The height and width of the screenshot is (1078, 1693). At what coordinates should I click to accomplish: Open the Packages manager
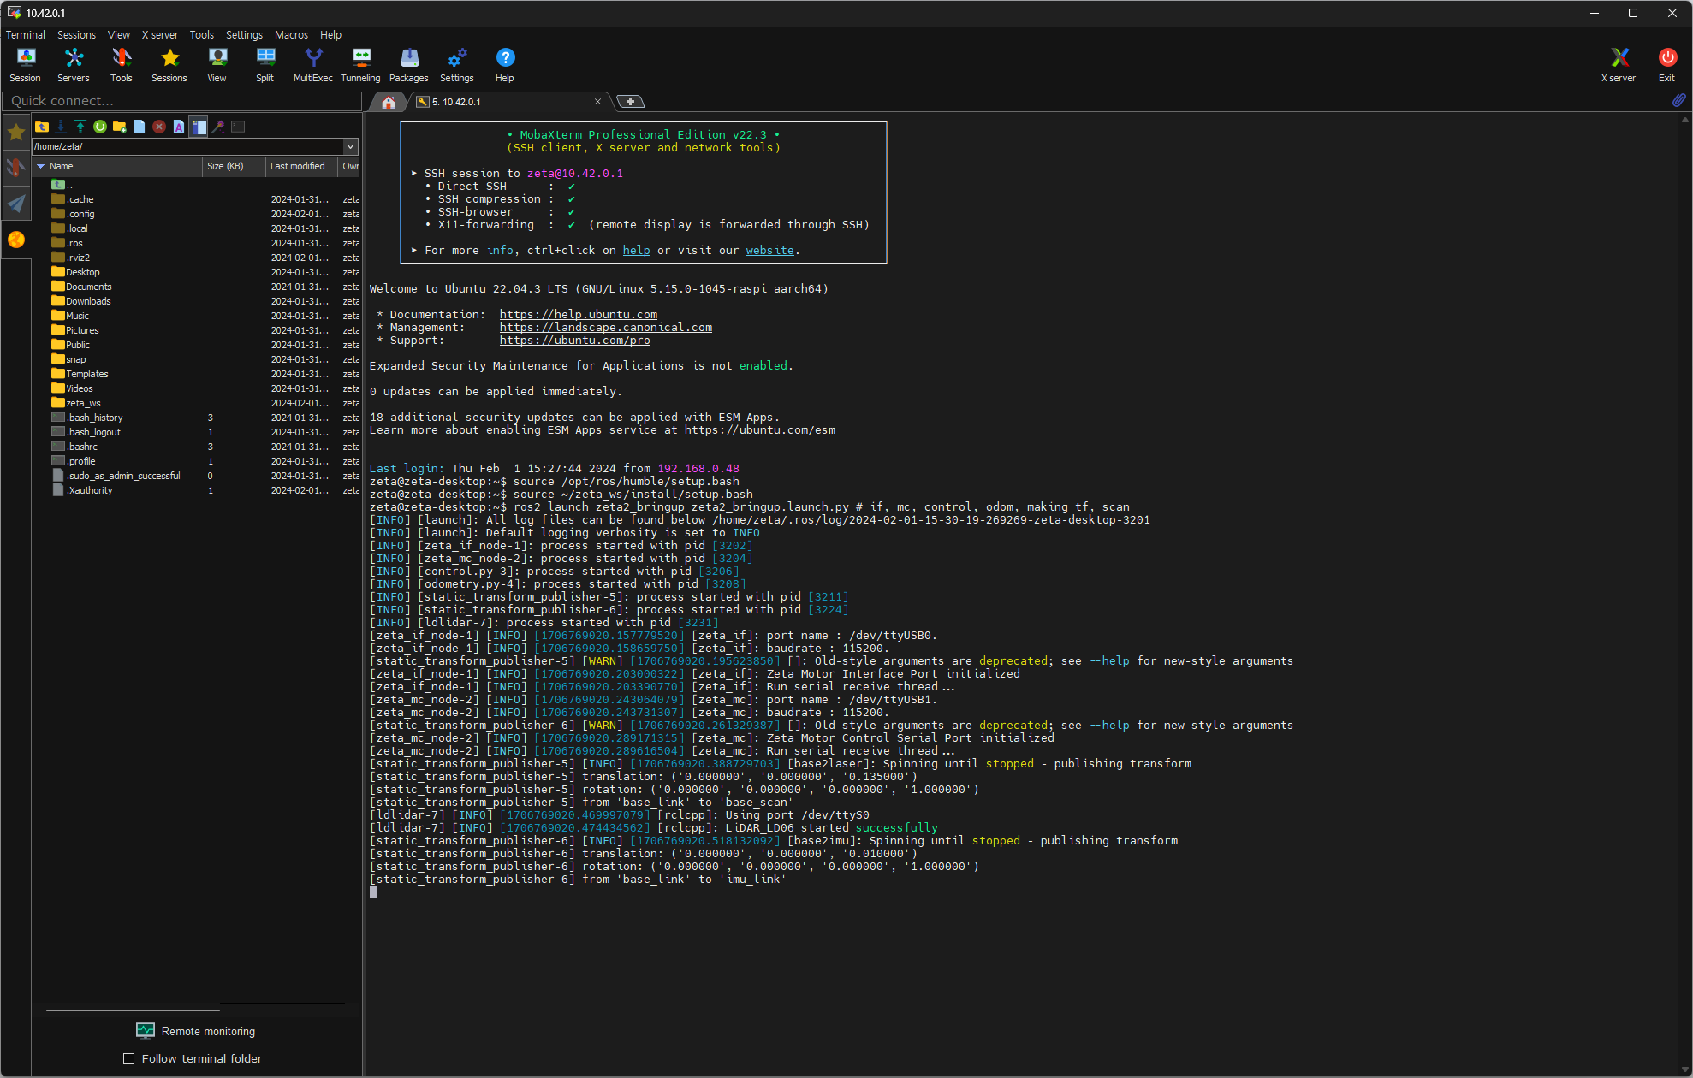409,65
